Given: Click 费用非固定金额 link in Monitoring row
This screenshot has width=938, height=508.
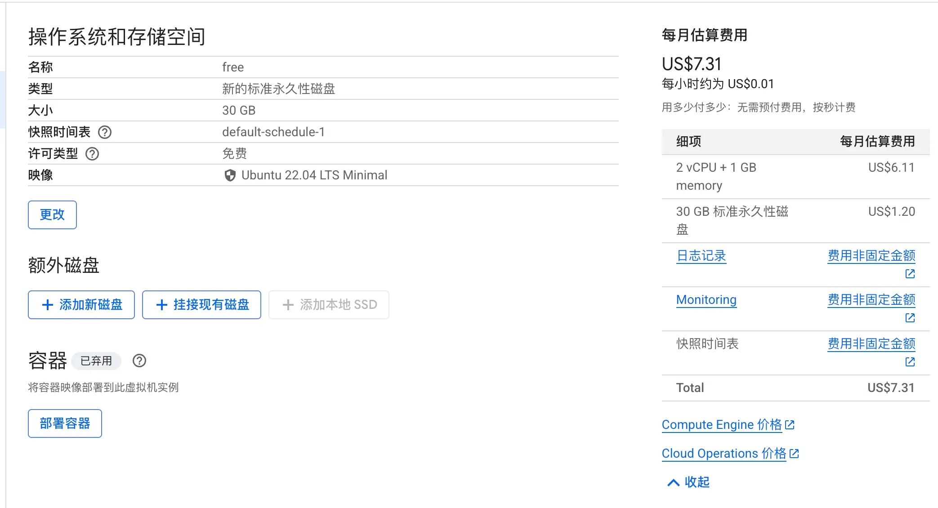Looking at the screenshot, I should pyautogui.click(x=871, y=300).
